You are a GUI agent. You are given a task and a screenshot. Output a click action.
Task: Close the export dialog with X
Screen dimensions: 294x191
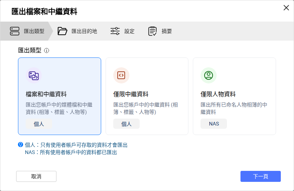point(286,8)
